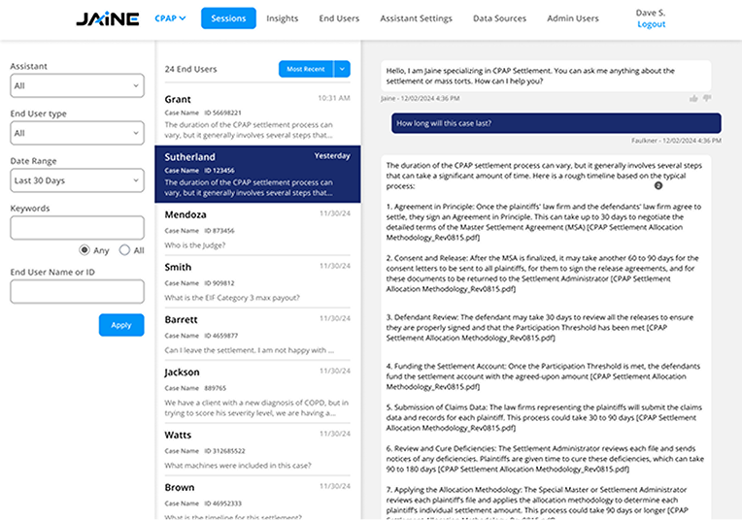Open the Date Range dropdown
The width and height of the screenshot is (742, 520).
coord(77,180)
